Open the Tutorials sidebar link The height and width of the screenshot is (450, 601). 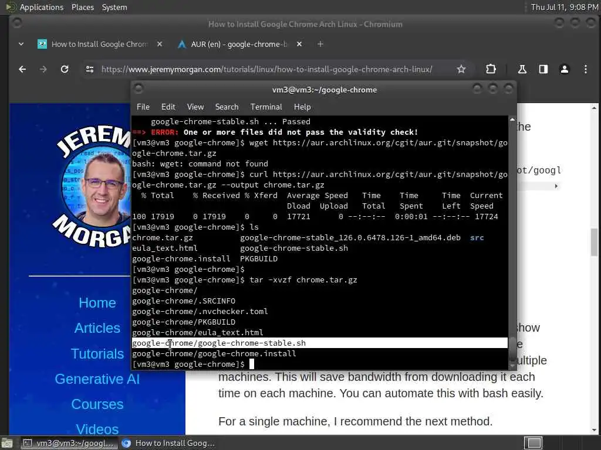(97, 354)
